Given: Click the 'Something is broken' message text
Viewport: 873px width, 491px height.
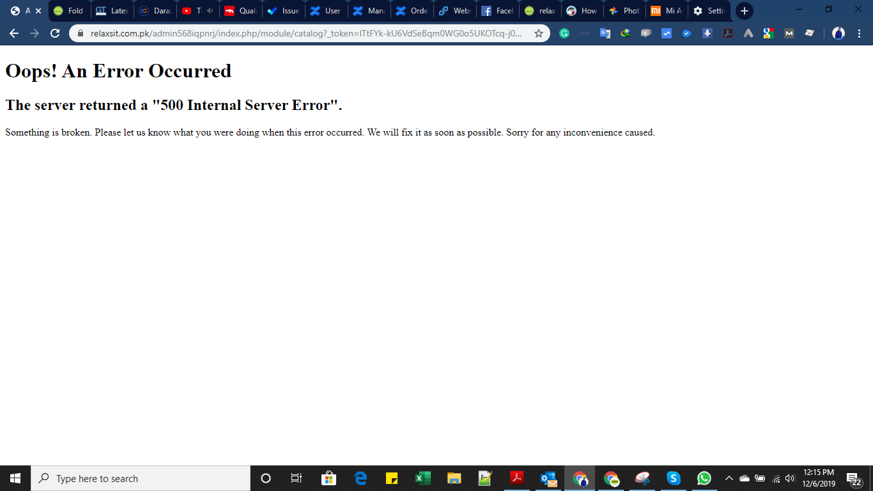Looking at the screenshot, I should (x=330, y=132).
